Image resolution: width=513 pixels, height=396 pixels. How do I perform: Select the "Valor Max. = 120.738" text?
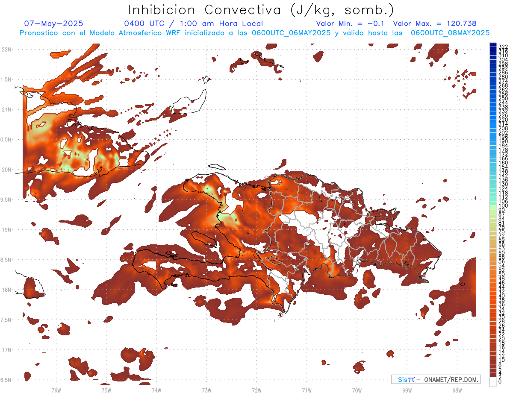(x=435, y=23)
